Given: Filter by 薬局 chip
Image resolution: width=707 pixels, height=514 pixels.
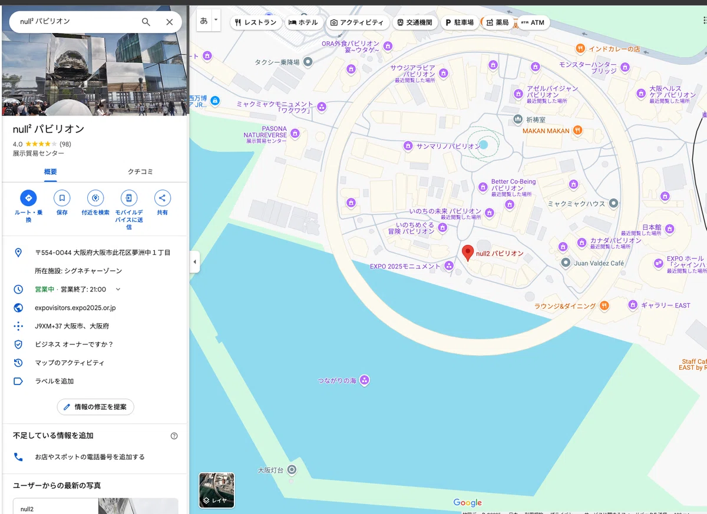Looking at the screenshot, I should pos(497,22).
